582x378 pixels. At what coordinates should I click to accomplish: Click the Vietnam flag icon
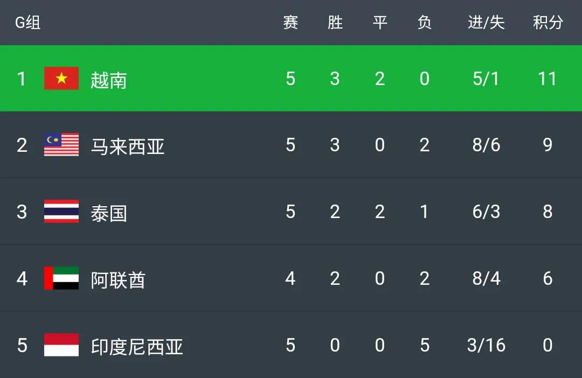point(61,79)
